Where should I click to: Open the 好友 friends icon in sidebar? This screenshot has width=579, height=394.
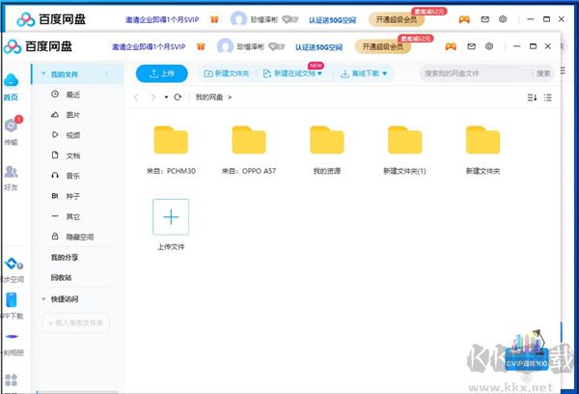coord(11,172)
